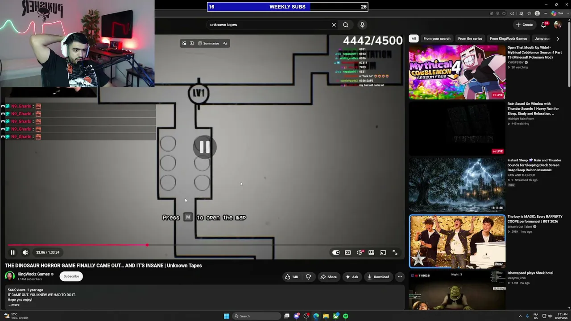This screenshot has width=571, height=321.
Task: Open Rain Sound On Window video title
Action: pos(533,109)
